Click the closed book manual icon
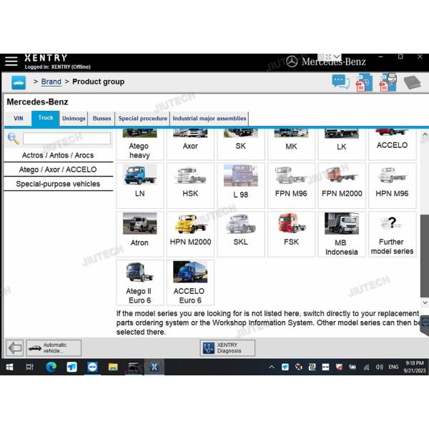This screenshot has height=429, width=429. (412, 82)
